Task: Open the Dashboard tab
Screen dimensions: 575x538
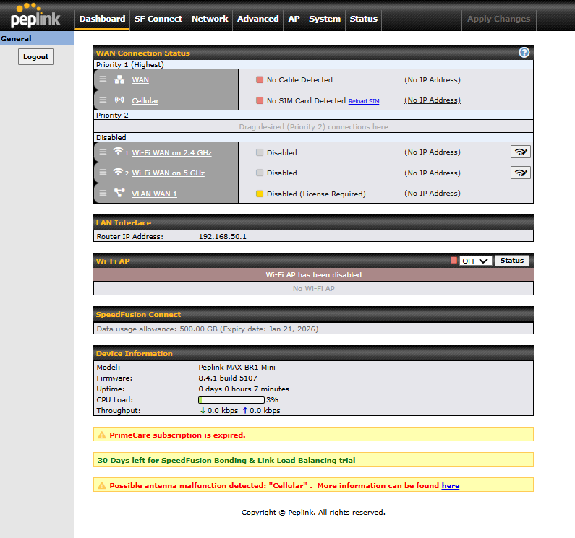Action: click(102, 19)
